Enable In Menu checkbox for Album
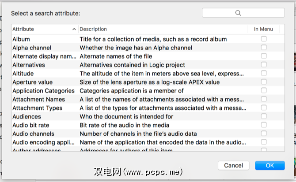The height and width of the screenshot is (182, 296). tap(264, 39)
